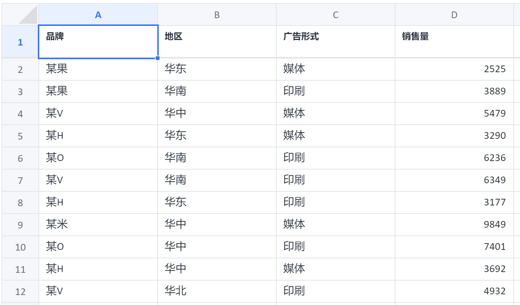Select the cell containing 6236
This screenshot has height=305, width=520.
click(454, 158)
